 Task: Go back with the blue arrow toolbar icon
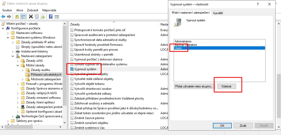(x=3, y=17)
